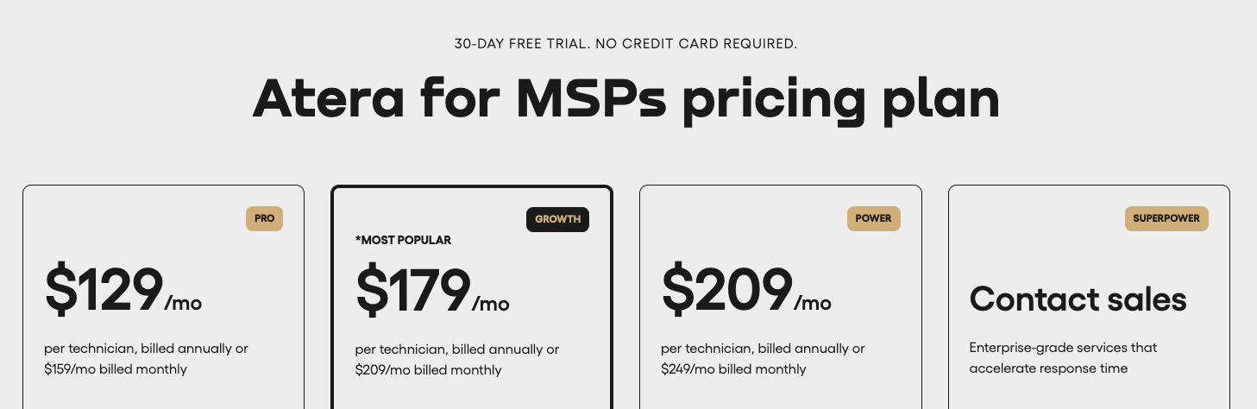The image size is (1257, 409).
Task: Select the GROWTH plan badge
Action: 557,219
